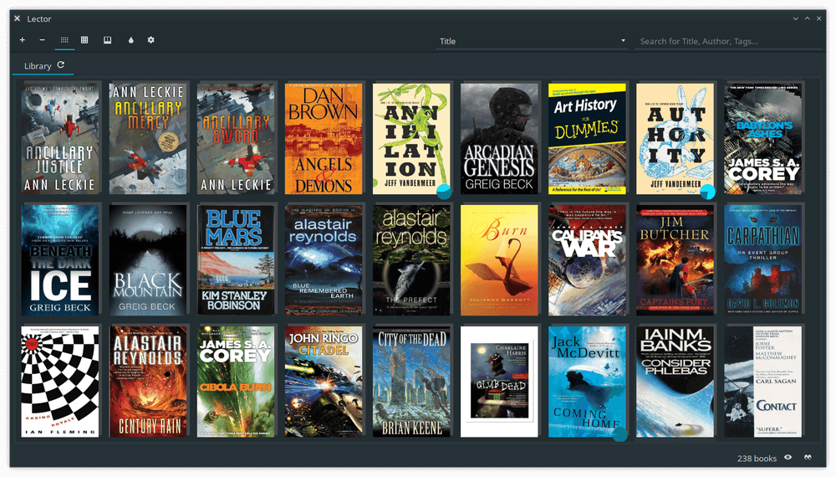Switch to cover grid view

(x=64, y=40)
